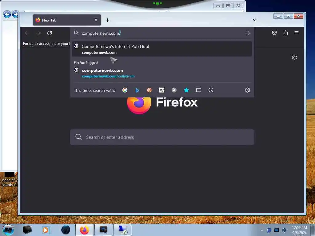Click the 'This time, search with:' label

[94, 91]
